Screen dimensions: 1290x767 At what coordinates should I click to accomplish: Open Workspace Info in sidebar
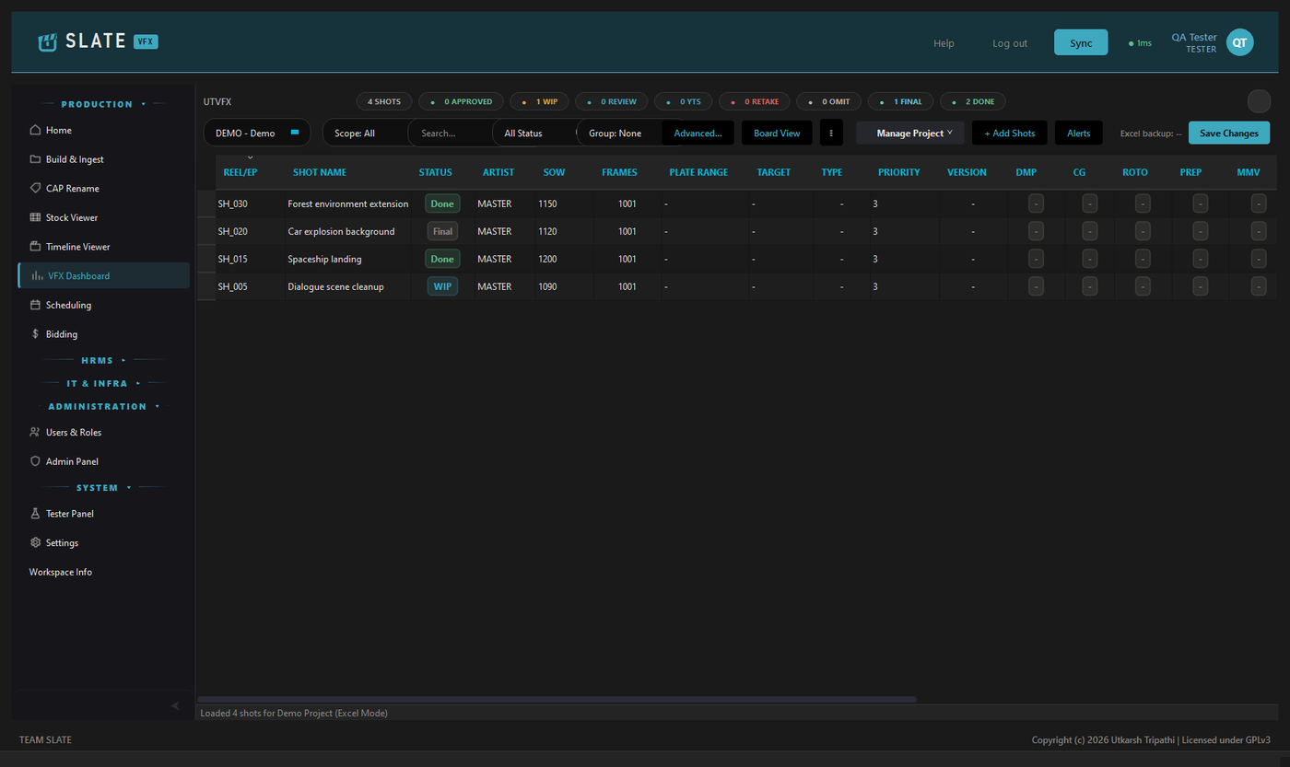coord(61,572)
